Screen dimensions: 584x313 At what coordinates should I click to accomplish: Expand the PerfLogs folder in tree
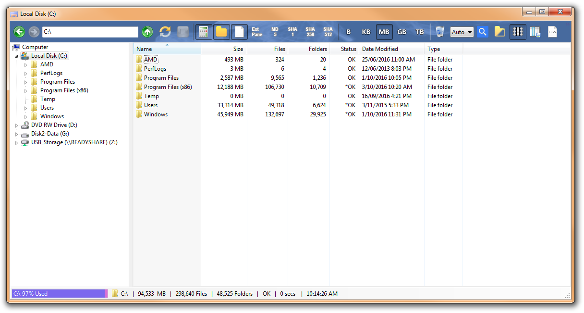tap(25, 74)
